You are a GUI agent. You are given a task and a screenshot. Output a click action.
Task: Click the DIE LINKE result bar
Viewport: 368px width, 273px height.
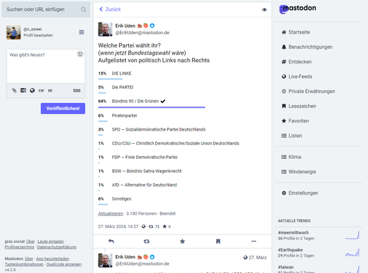(x=110, y=79)
